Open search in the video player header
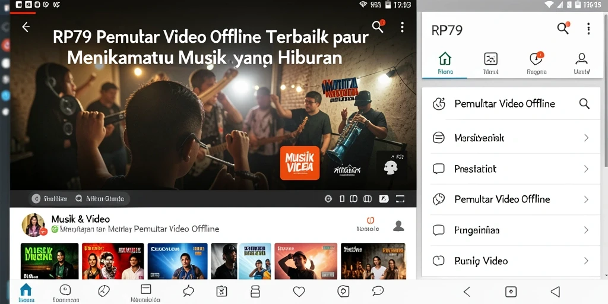The height and width of the screenshot is (304, 608). (x=378, y=26)
